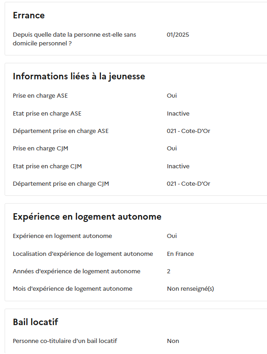This screenshot has height=354, width=267.
Task: Select the 01/2025 date value
Action: coord(178,35)
